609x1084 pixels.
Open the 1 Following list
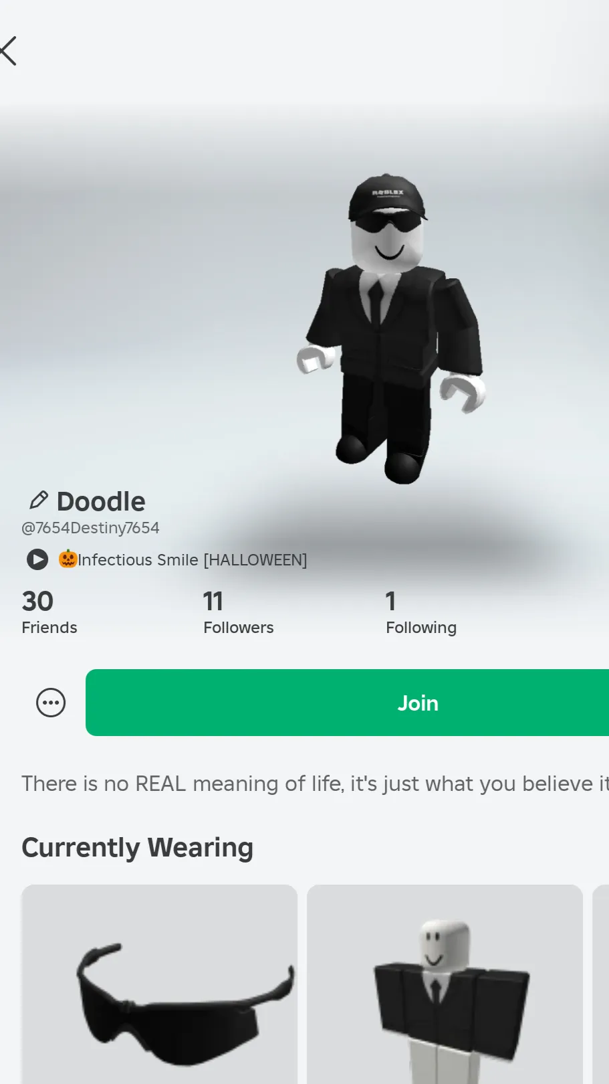point(421,612)
